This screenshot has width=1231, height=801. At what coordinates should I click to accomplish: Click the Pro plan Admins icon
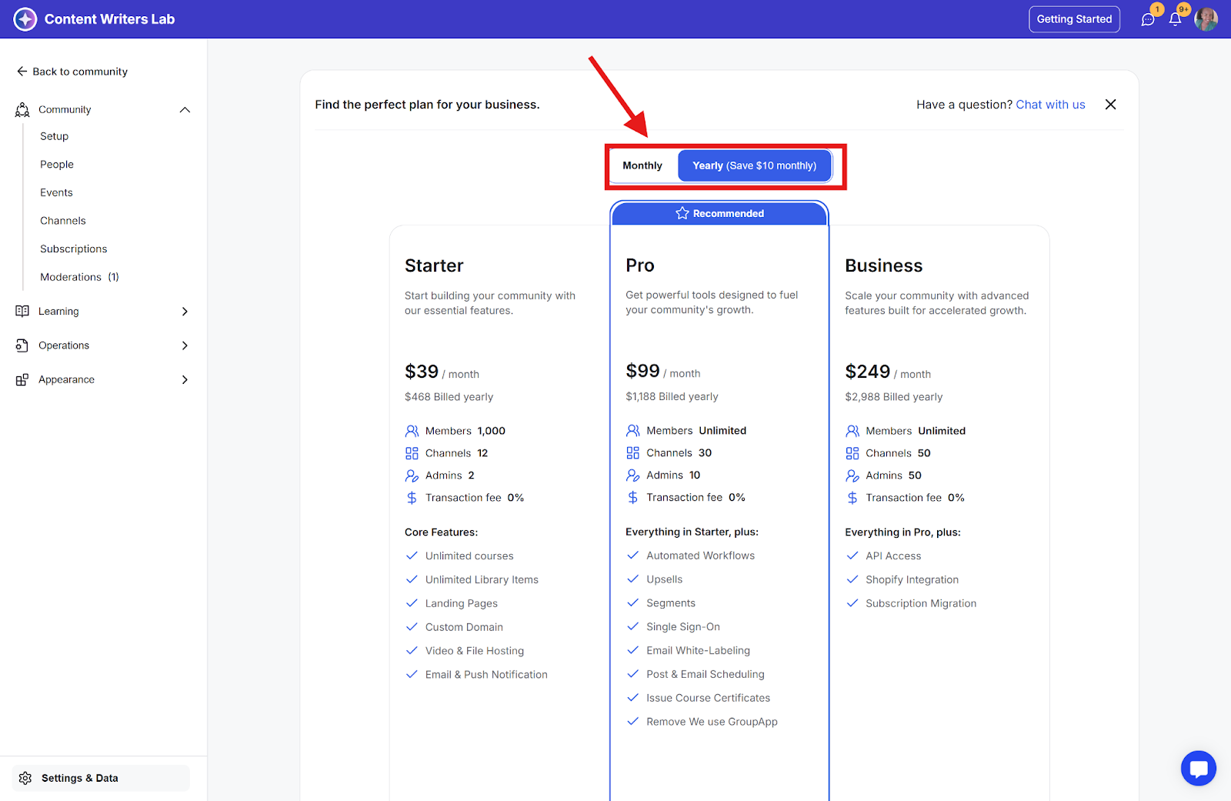(x=633, y=476)
